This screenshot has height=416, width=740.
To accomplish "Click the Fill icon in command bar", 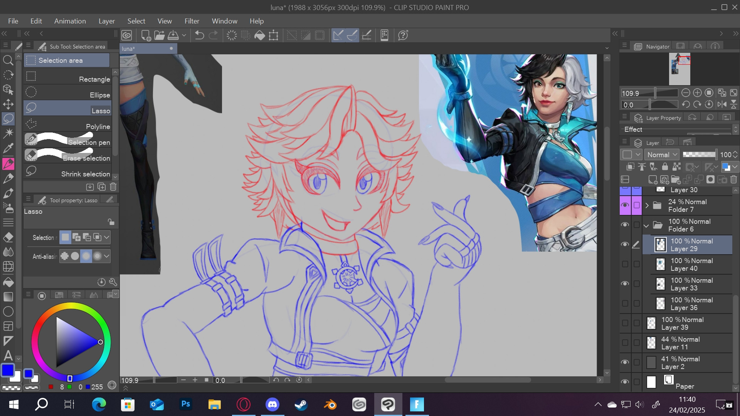I will (x=260, y=35).
